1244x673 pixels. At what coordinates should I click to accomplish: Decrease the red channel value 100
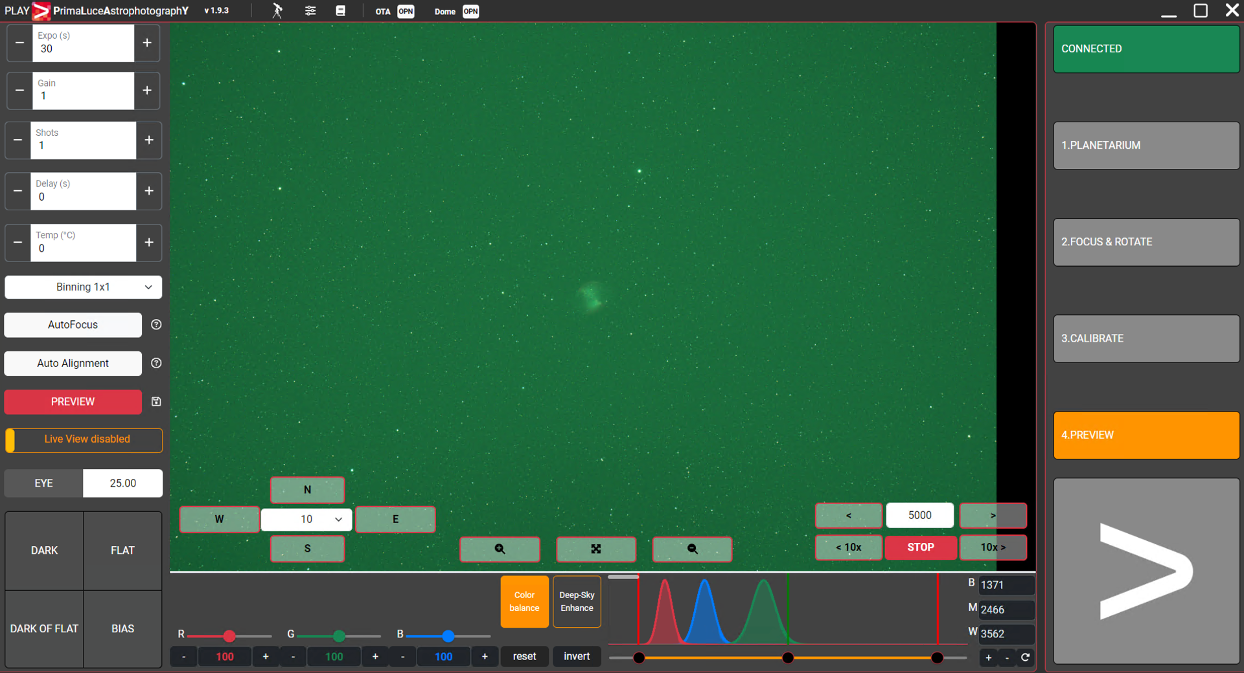[x=184, y=657]
